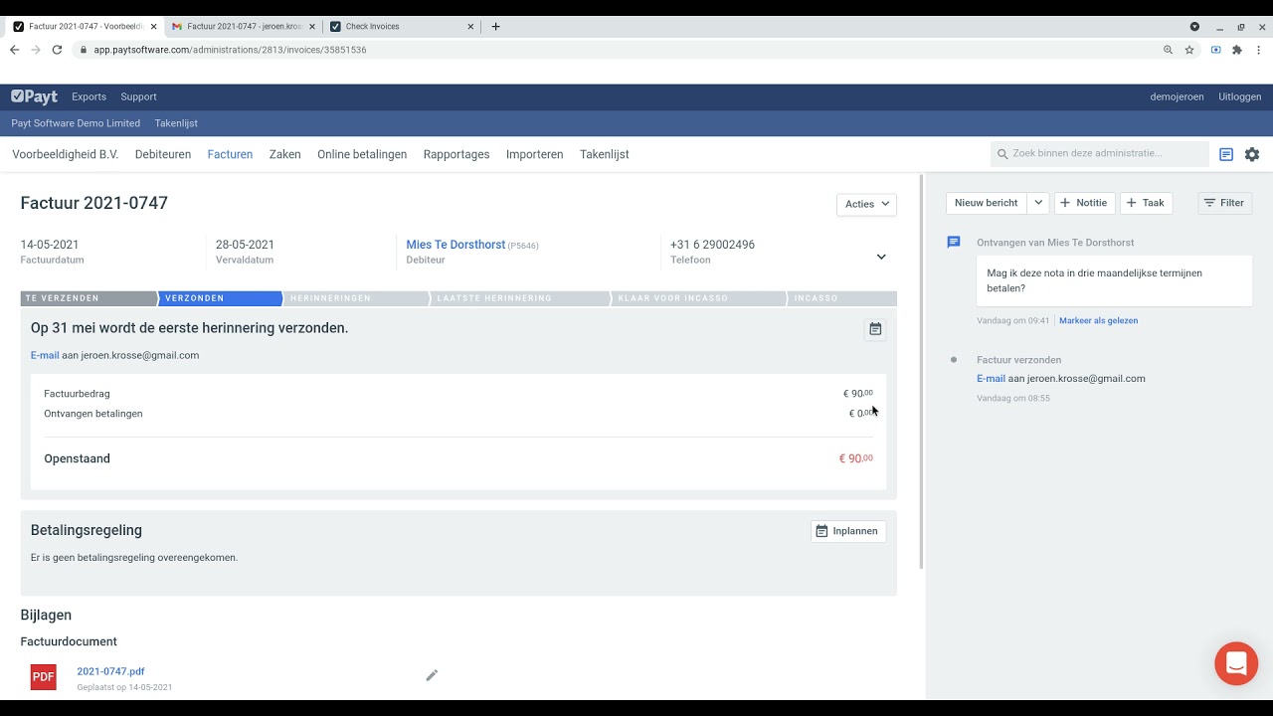
Task: Open the chat support bubble
Action: tap(1236, 663)
